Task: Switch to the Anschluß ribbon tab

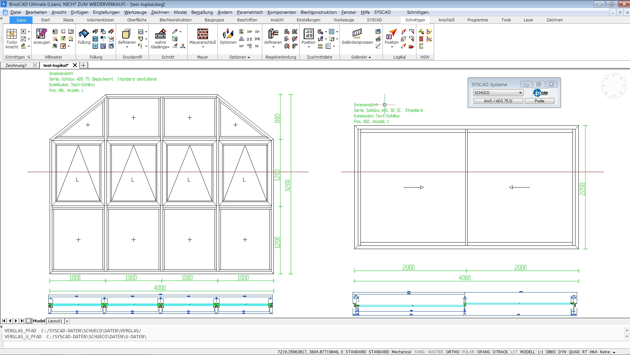Action: tap(446, 20)
